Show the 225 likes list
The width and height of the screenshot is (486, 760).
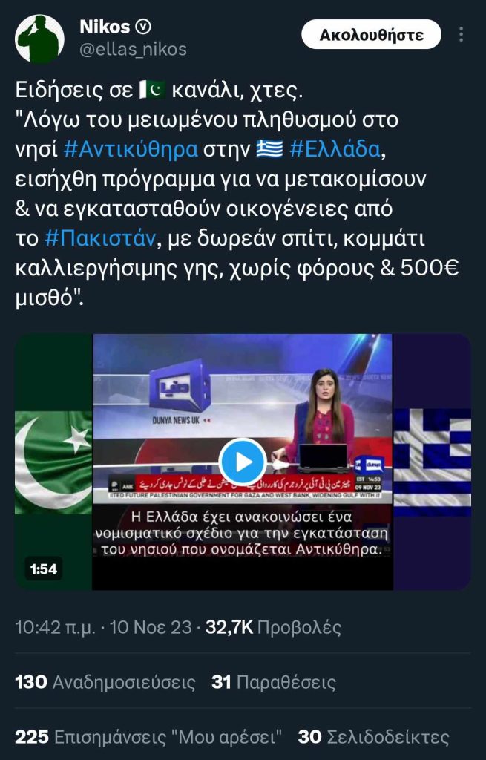148,737
